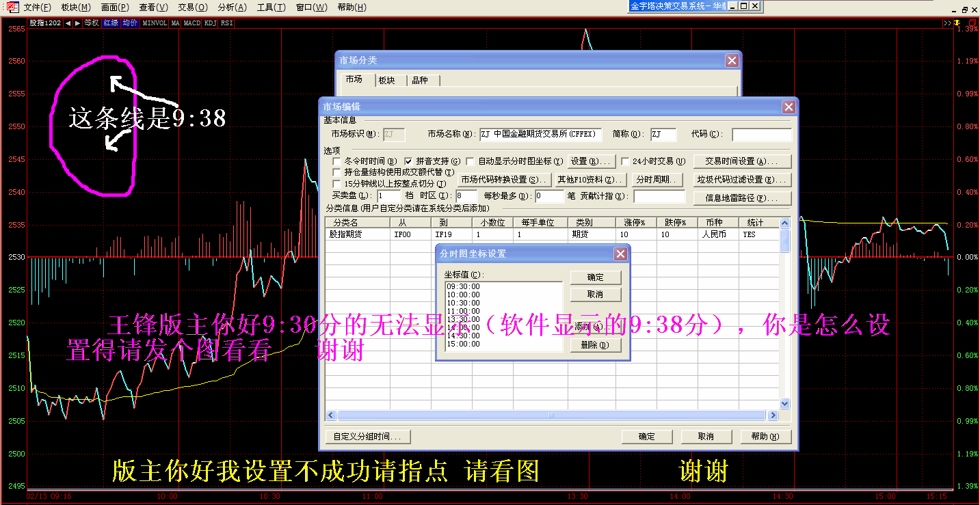Enable 自动显示分时图坐标 checkbox
980x505 pixels.
470,162
